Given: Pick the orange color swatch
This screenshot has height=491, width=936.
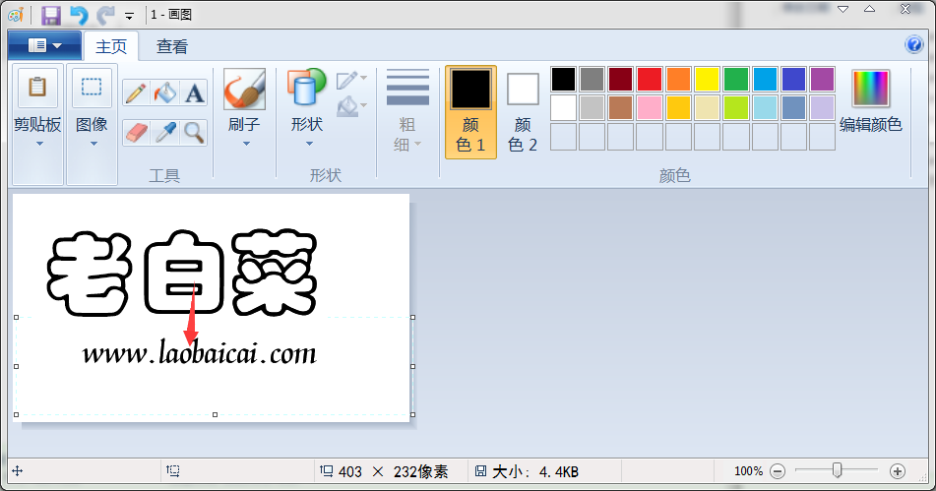Looking at the screenshot, I should tap(679, 79).
